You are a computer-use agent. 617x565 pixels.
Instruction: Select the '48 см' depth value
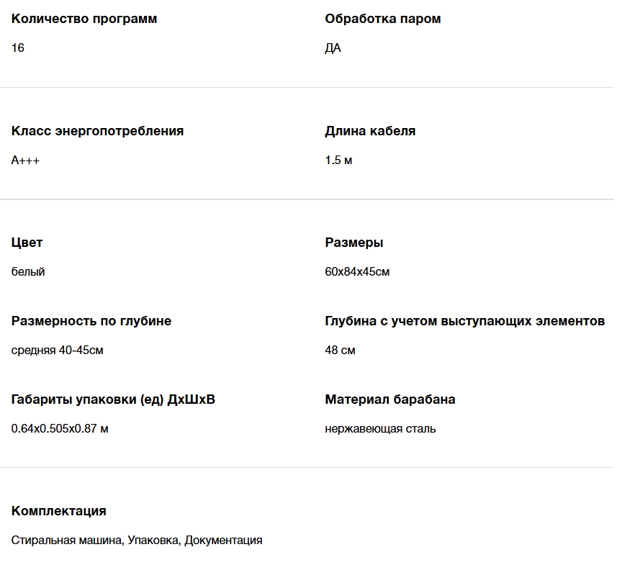click(x=340, y=351)
